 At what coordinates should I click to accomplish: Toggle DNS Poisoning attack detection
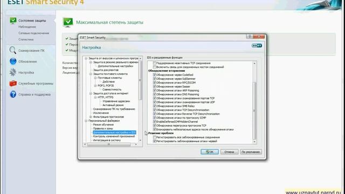(x=155, y=94)
